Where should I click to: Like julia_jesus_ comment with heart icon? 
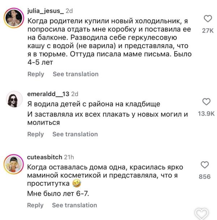[208, 18]
